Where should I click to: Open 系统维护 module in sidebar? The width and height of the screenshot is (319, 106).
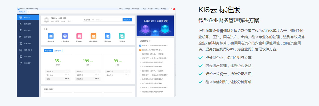(x=28, y=63)
